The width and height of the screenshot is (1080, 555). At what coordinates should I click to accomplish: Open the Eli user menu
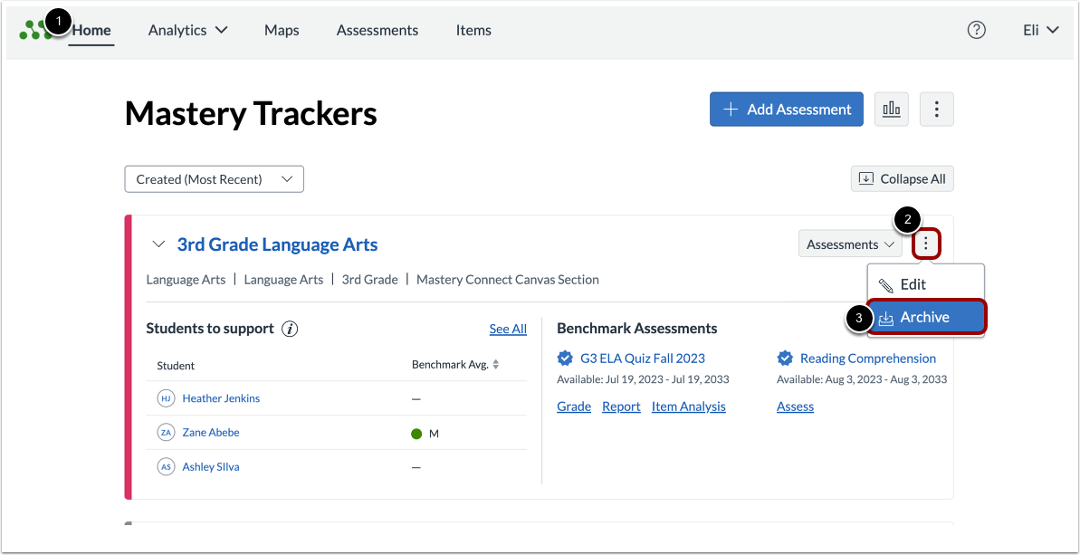[x=1039, y=29]
